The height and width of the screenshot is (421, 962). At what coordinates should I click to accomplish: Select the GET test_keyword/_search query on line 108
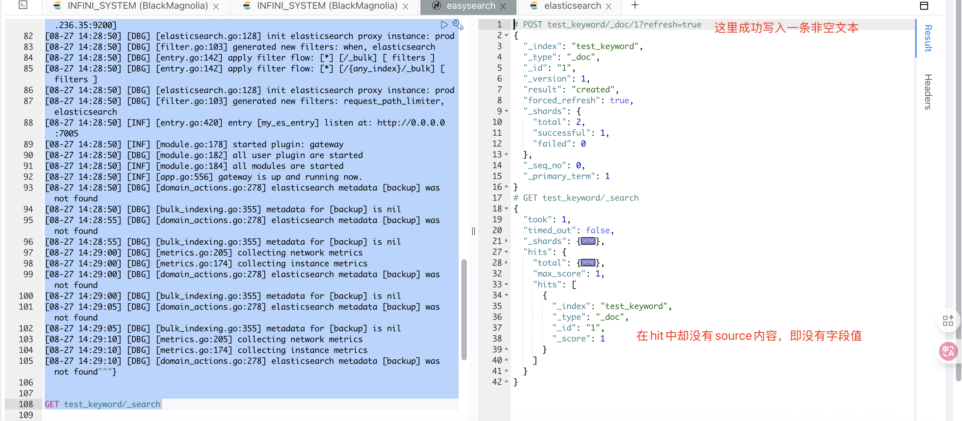point(102,404)
